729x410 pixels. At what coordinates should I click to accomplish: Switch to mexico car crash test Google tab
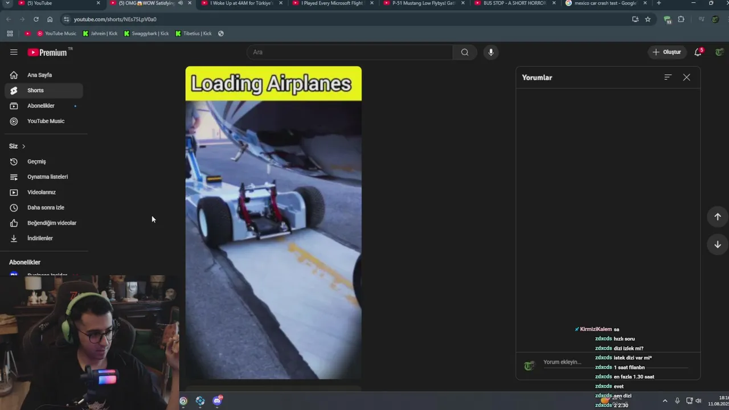[605, 3]
